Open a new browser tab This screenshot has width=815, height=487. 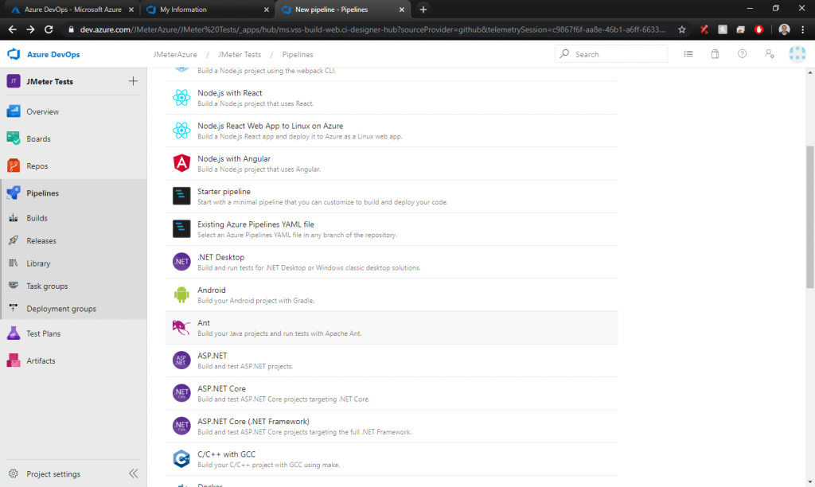(x=423, y=10)
